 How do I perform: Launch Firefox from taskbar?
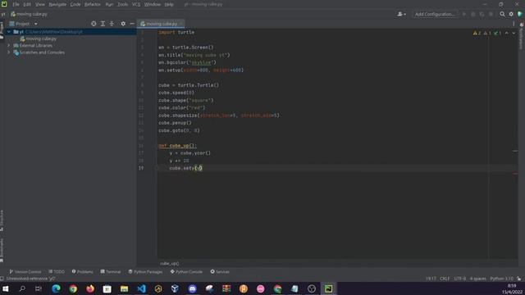point(90,288)
